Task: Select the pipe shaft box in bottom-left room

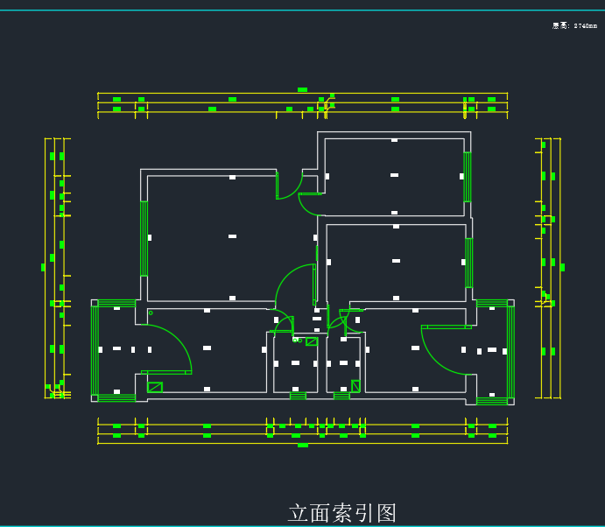Action: pyautogui.click(x=155, y=387)
